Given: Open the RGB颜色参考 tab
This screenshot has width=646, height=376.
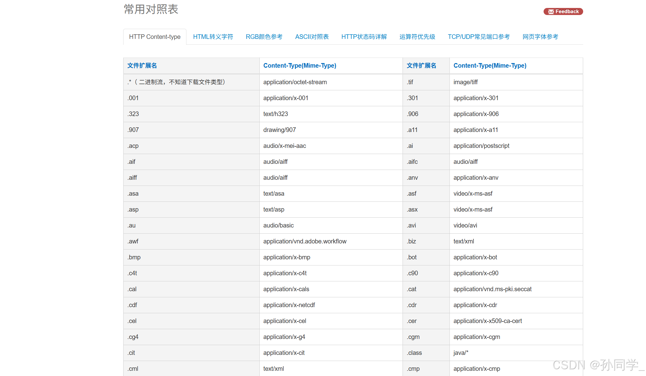Looking at the screenshot, I should point(264,37).
